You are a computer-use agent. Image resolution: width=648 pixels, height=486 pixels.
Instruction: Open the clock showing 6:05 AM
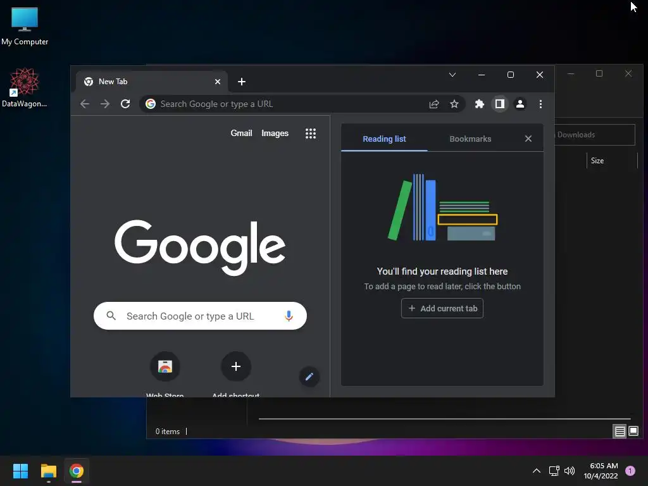(x=601, y=471)
